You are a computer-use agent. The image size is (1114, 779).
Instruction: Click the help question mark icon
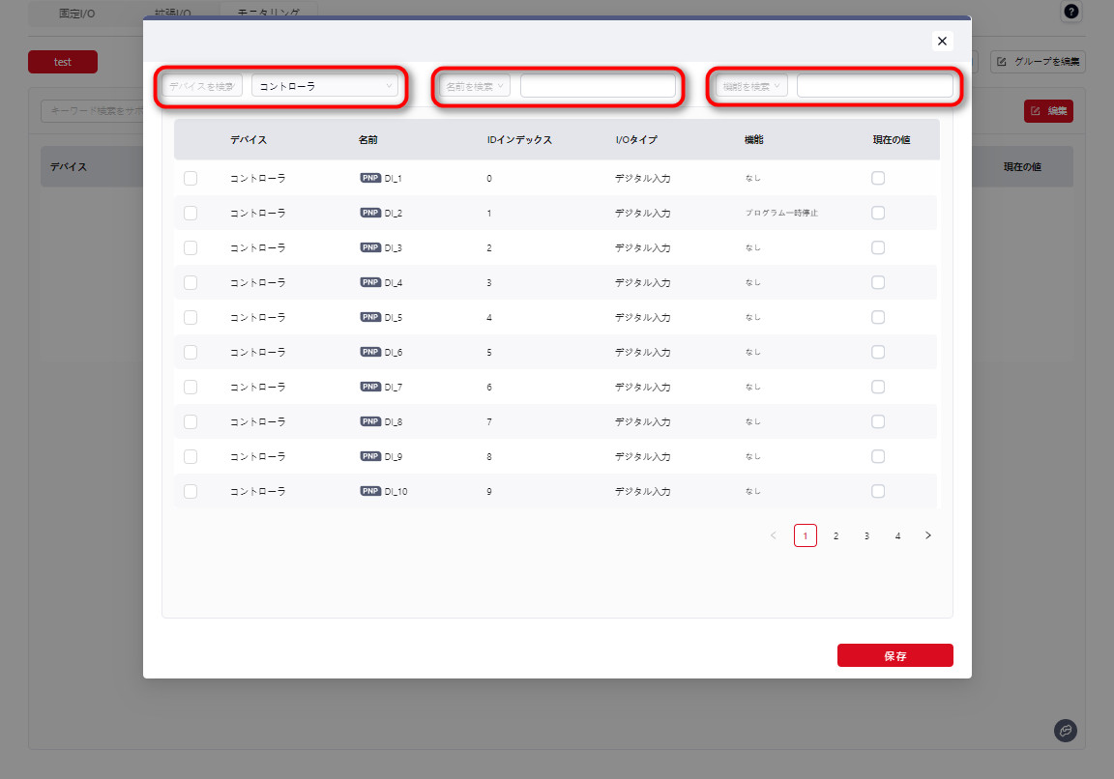tap(1070, 12)
